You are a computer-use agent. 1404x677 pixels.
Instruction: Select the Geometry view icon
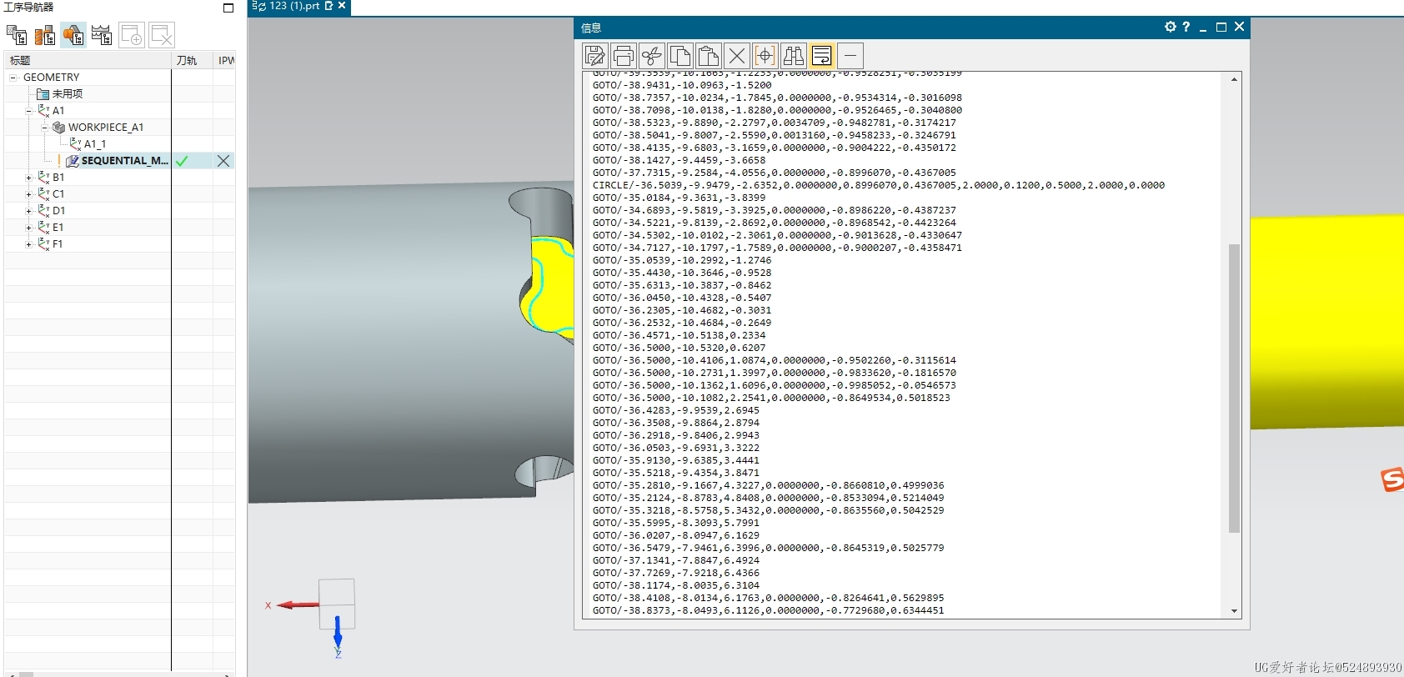pyautogui.click(x=73, y=35)
